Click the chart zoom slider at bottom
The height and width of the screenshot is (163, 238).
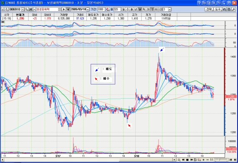pyautogui.click(x=221, y=160)
